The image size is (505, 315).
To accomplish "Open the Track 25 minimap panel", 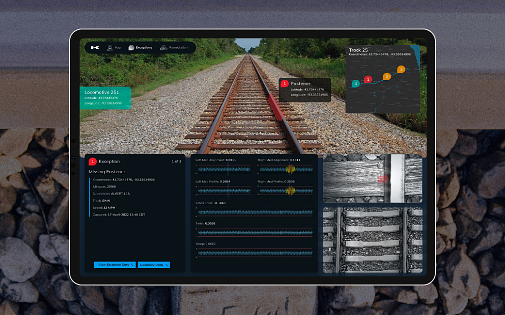I will point(383,79).
